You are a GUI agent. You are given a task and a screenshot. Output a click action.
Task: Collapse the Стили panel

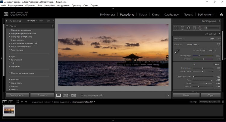(7, 26)
